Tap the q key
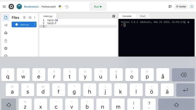Screen dimensions: 196x110 point(8,75)
